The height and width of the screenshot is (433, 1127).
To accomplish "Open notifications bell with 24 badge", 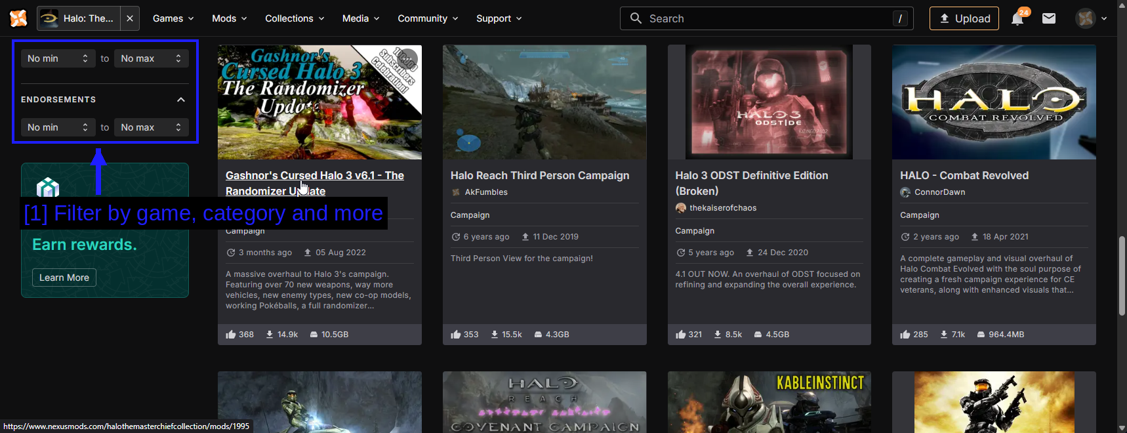I will [x=1018, y=18].
